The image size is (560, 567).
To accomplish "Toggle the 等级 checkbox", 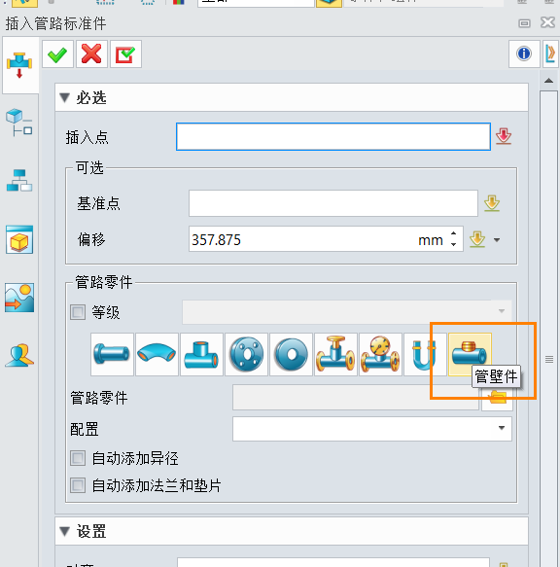I will (x=78, y=312).
